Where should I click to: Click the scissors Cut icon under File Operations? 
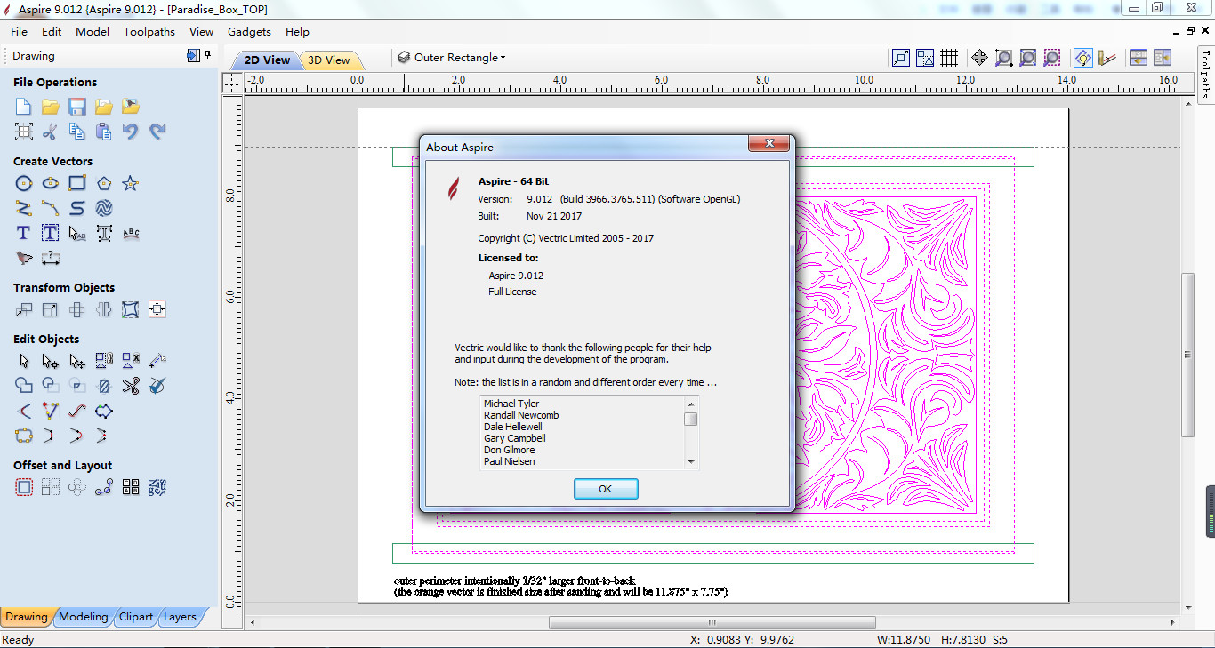51,132
